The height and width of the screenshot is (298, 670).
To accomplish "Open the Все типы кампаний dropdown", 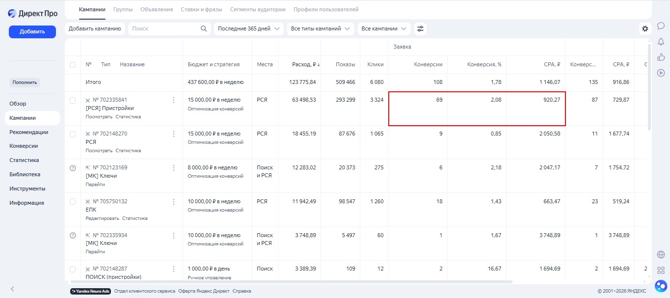I will coord(321,29).
